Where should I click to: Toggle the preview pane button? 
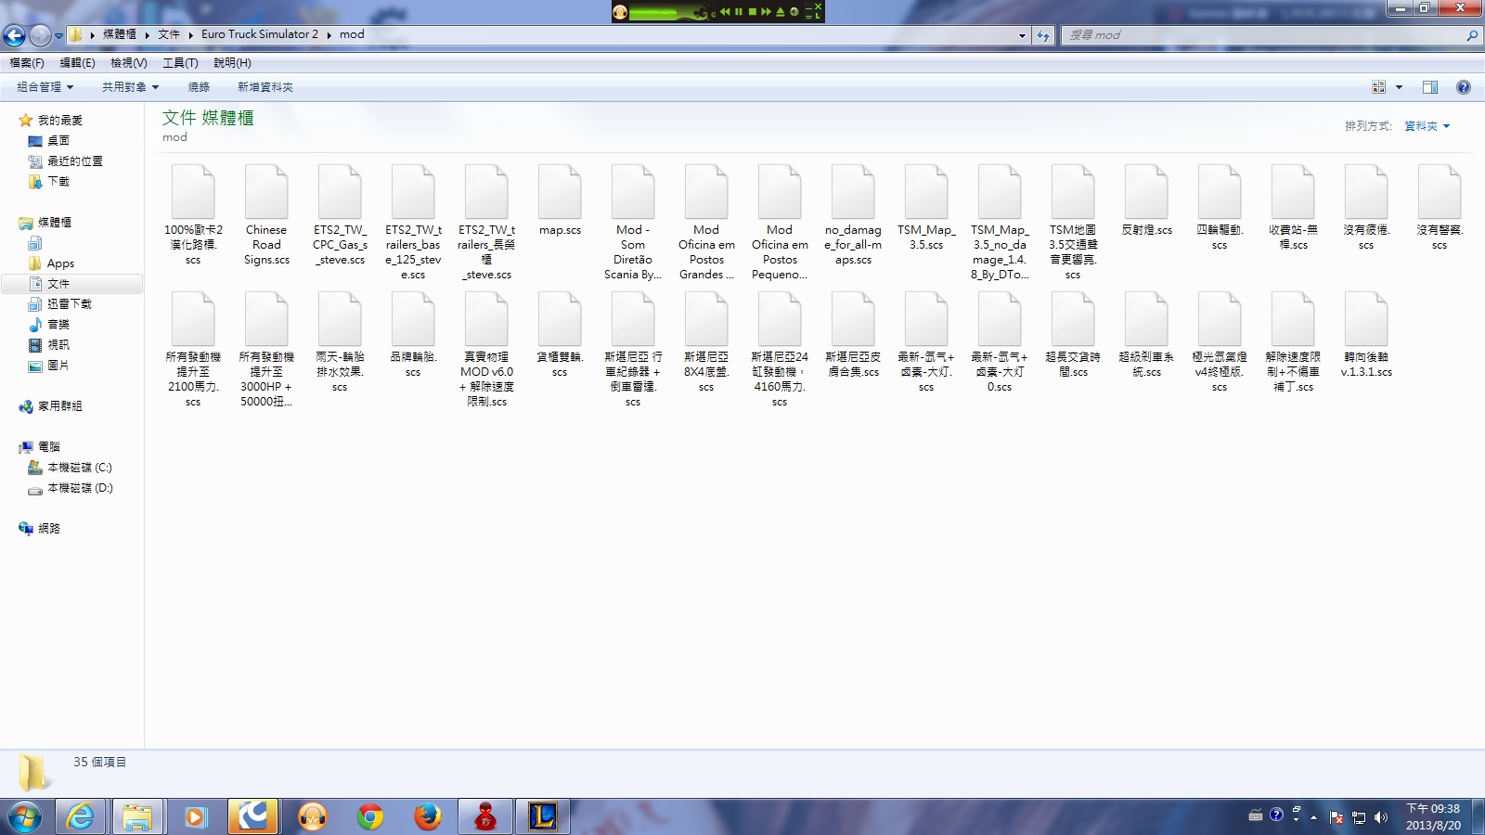(x=1429, y=87)
